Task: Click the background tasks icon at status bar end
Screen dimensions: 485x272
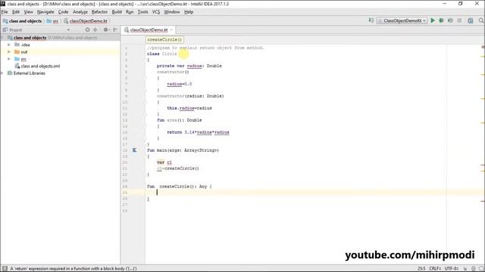Action: [x=481, y=269]
